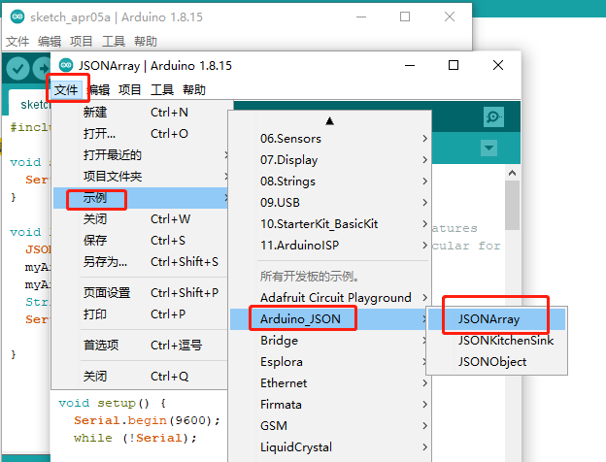This screenshot has height=462, width=606.
Task: Choose 关闭 Ctrl+W menu entry
Action: coord(140,219)
